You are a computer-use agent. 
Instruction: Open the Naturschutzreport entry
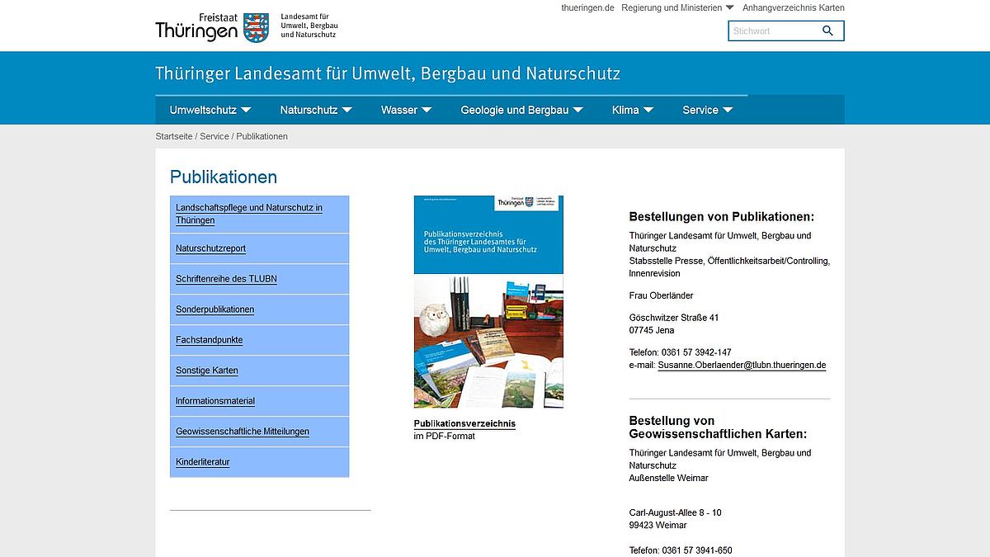[260, 248]
